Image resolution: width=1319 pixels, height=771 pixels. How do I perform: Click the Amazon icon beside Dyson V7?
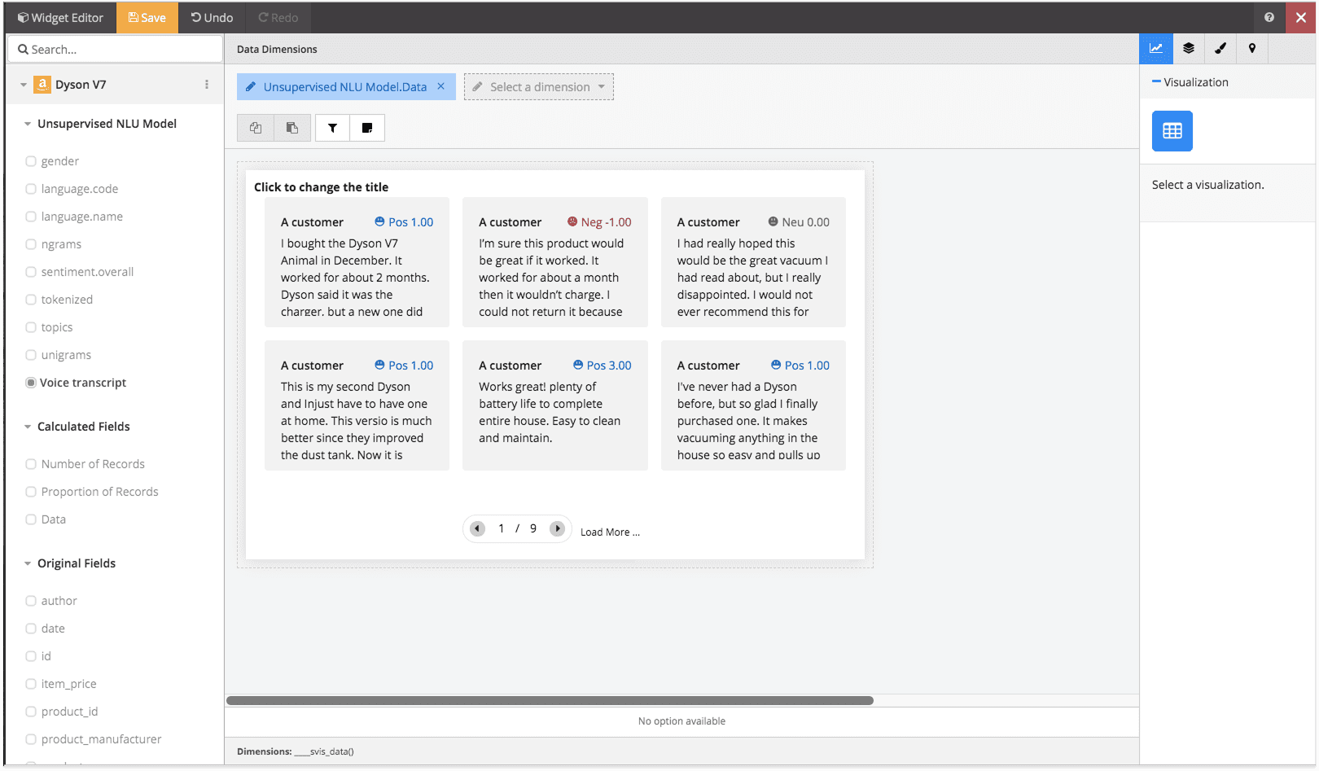42,85
